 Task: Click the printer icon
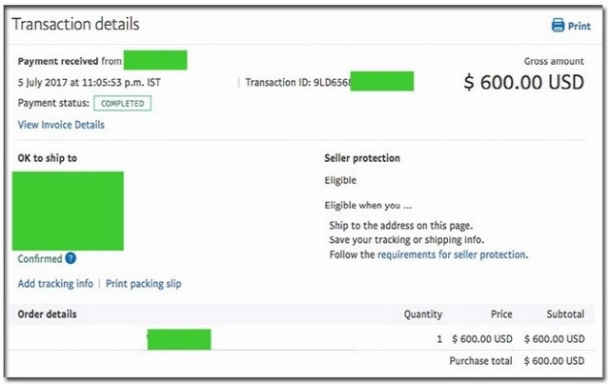coord(558,26)
